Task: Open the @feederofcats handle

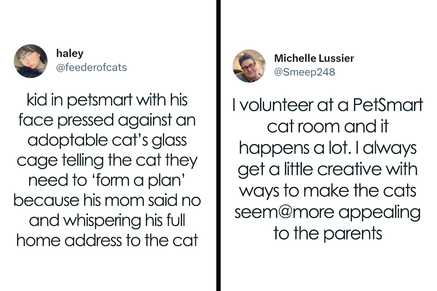Action: click(92, 67)
